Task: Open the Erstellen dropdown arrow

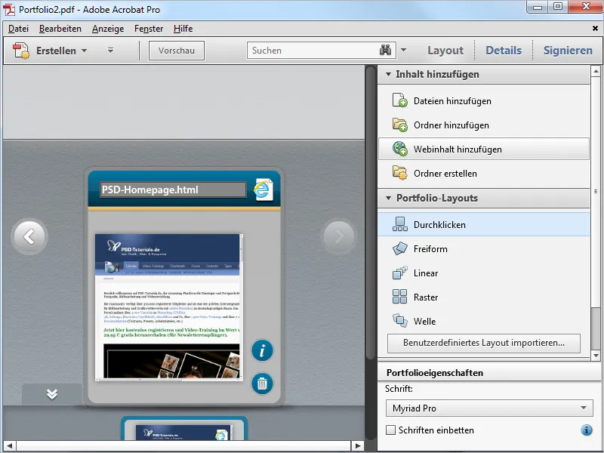Action: pos(85,51)
